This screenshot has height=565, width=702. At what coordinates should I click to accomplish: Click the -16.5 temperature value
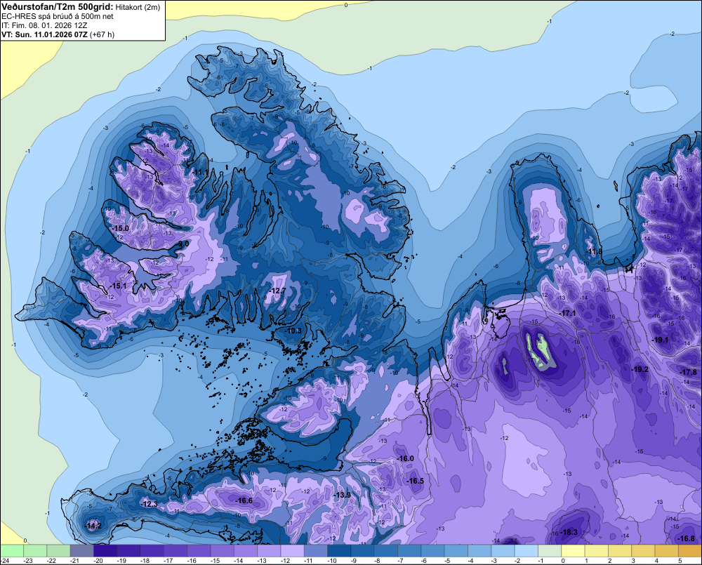click(416, 481)
